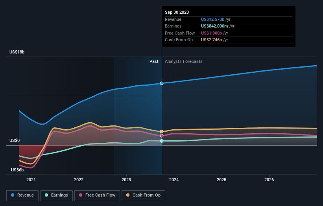
Task: Click the US$18b y-axis label
Action: coord(17,52)
